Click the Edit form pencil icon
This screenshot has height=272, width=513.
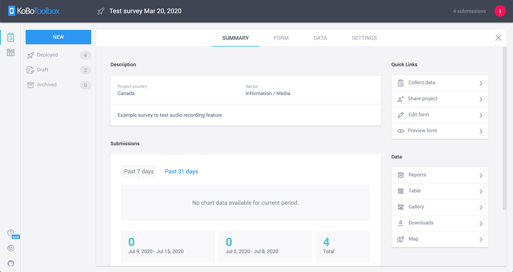400,115
